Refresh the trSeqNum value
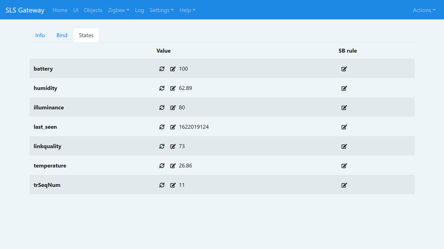The width and height of the screenshot is (444, 249). pos(162,185)
